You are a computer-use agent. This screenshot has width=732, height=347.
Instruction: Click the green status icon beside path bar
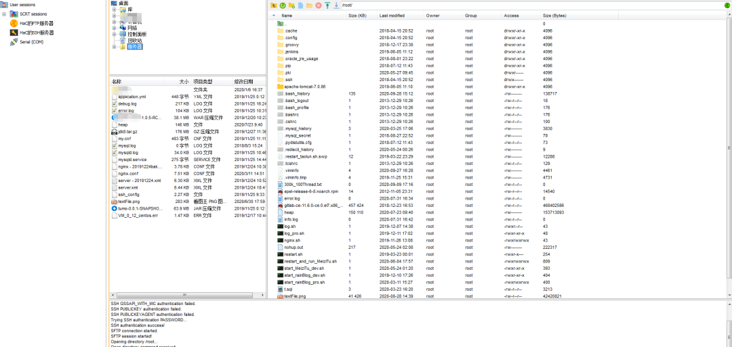tap(727, 5)
